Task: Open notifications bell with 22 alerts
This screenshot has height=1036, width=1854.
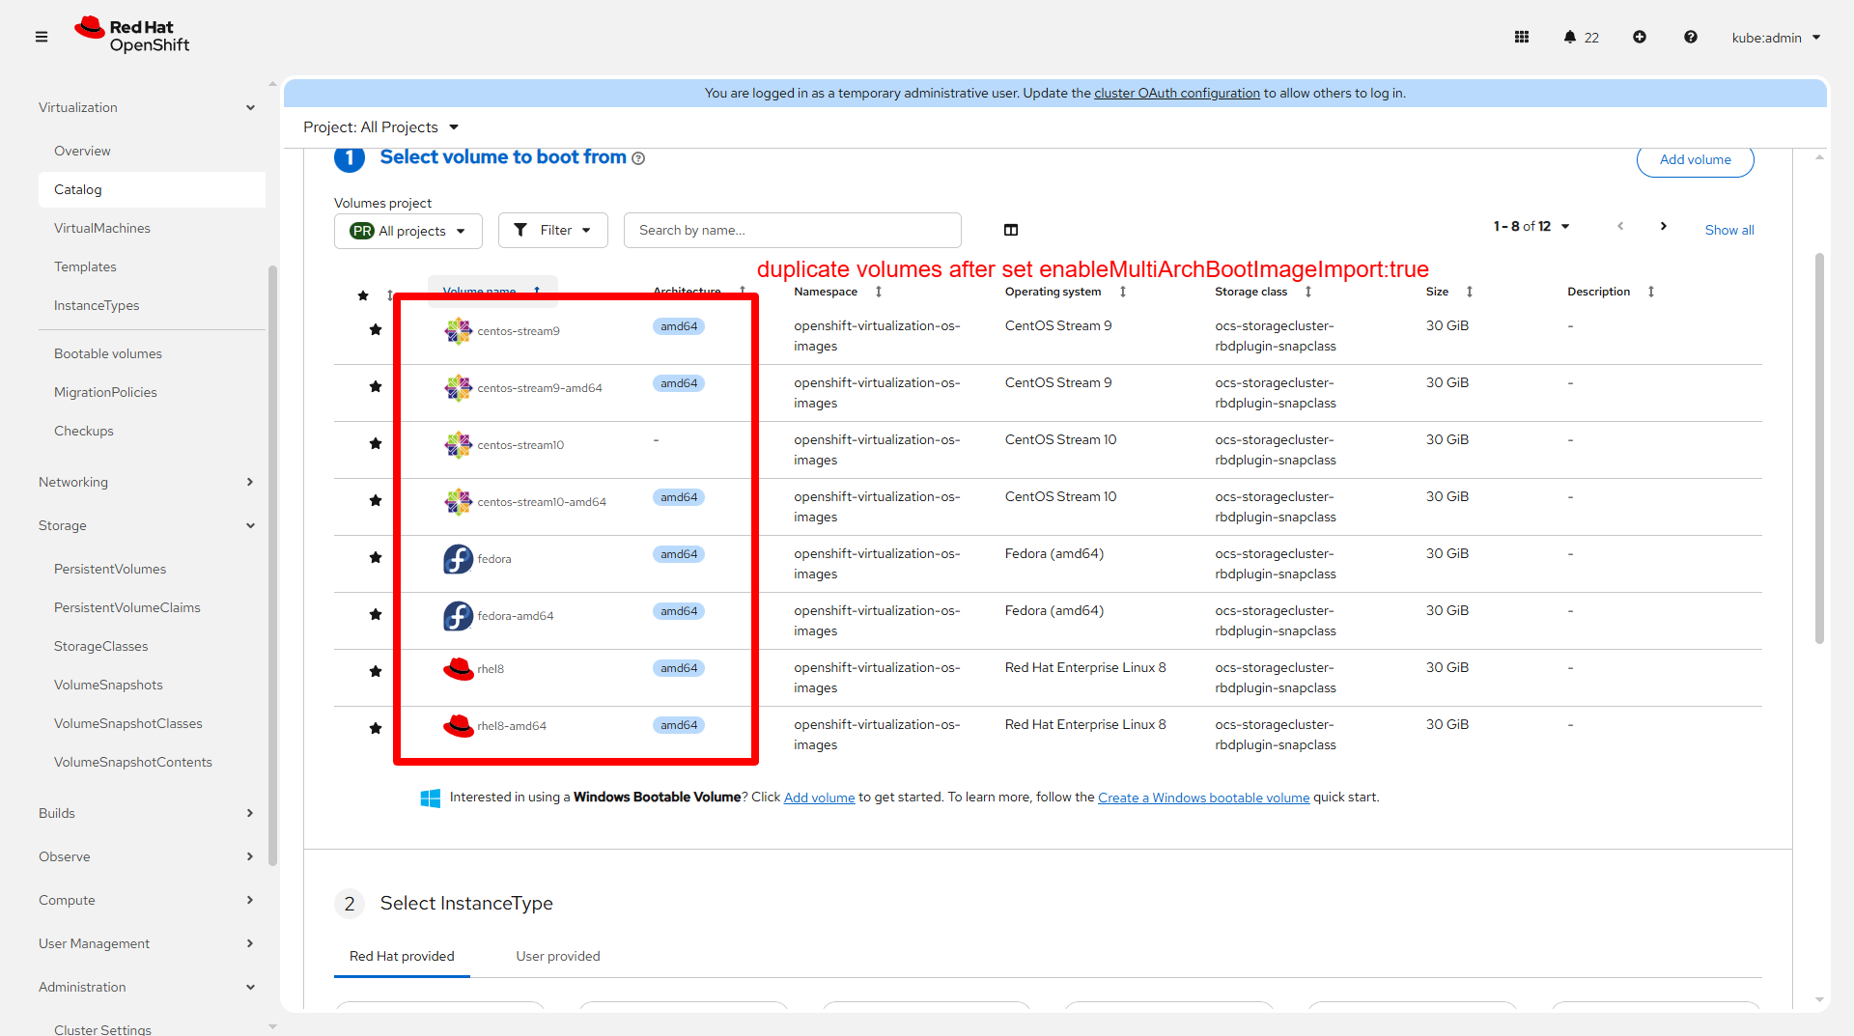Action: tap(1581, 37)
